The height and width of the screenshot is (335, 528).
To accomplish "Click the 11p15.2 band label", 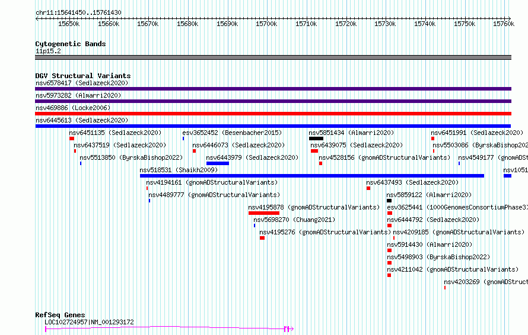I will 48,51.
